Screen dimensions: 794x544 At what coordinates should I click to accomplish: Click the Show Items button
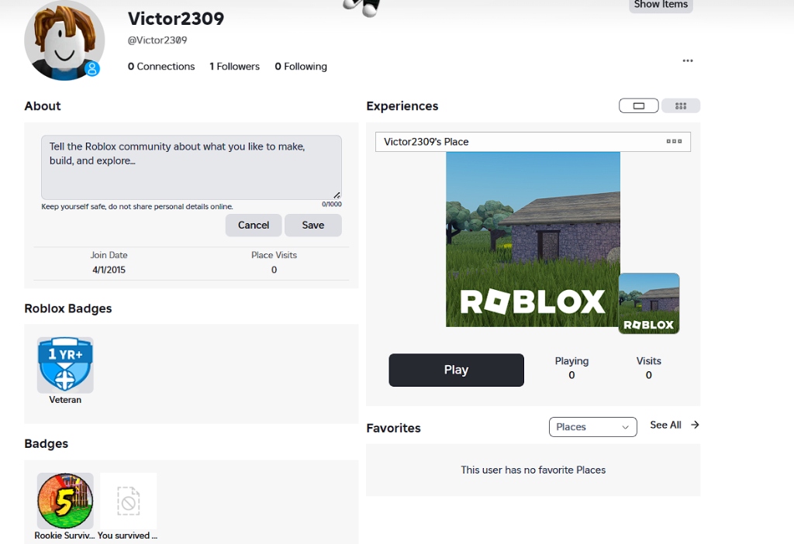pos(661,5)
